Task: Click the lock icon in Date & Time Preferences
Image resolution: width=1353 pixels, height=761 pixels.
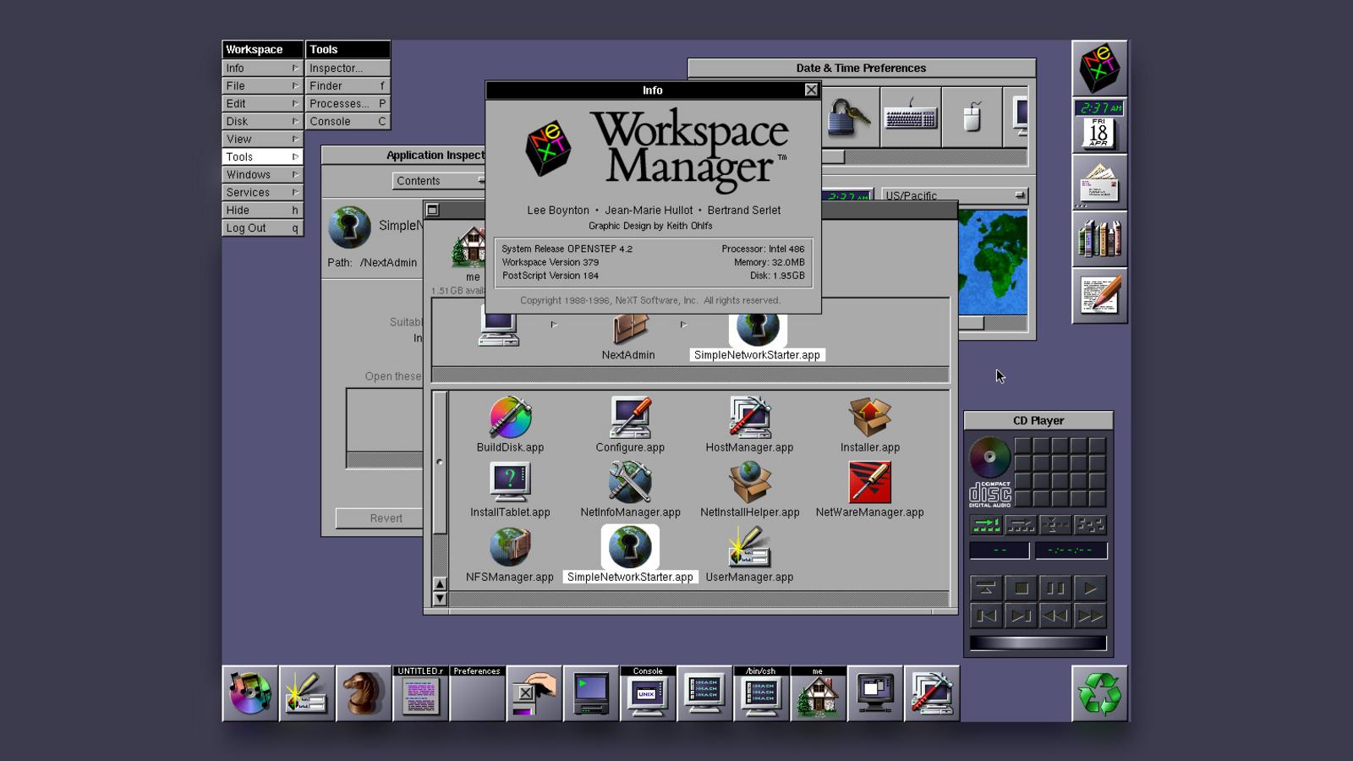Action: pos(848,118)
